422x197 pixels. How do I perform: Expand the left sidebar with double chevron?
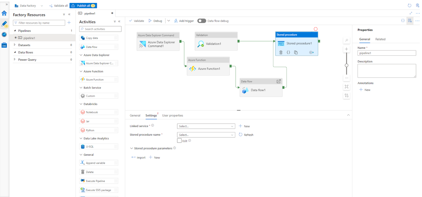(6, 4)
